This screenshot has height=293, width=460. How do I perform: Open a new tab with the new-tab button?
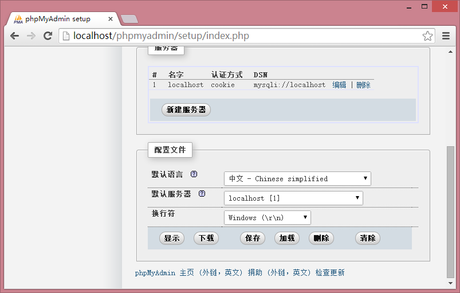point(129,19)
